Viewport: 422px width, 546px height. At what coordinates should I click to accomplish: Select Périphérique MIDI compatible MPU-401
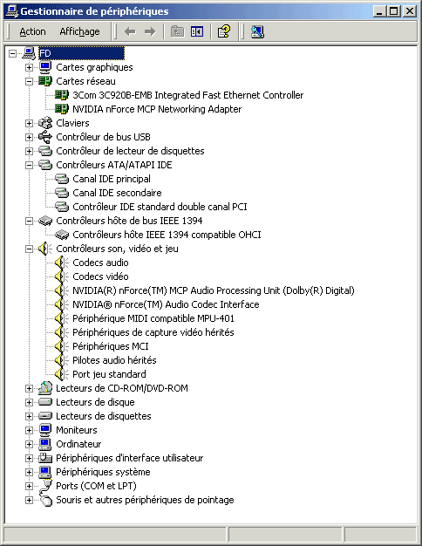[153, 318]
